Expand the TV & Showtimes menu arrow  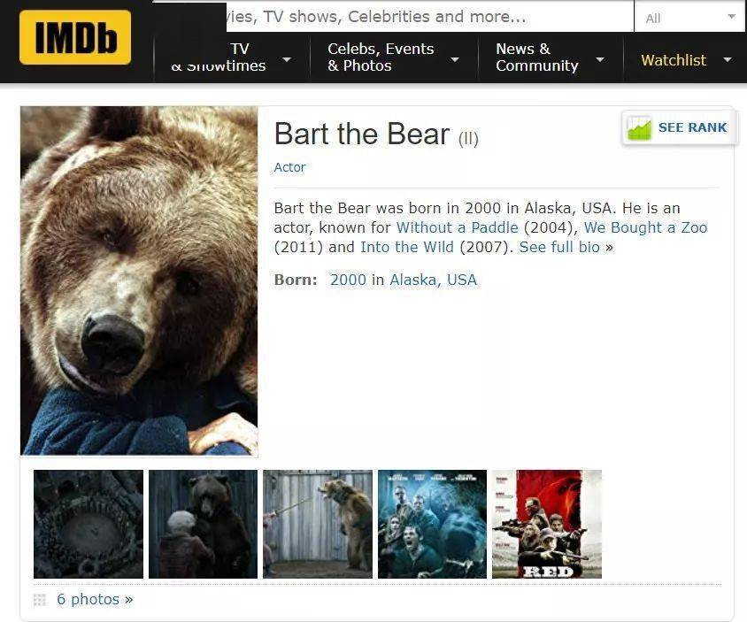click(287, 59)
